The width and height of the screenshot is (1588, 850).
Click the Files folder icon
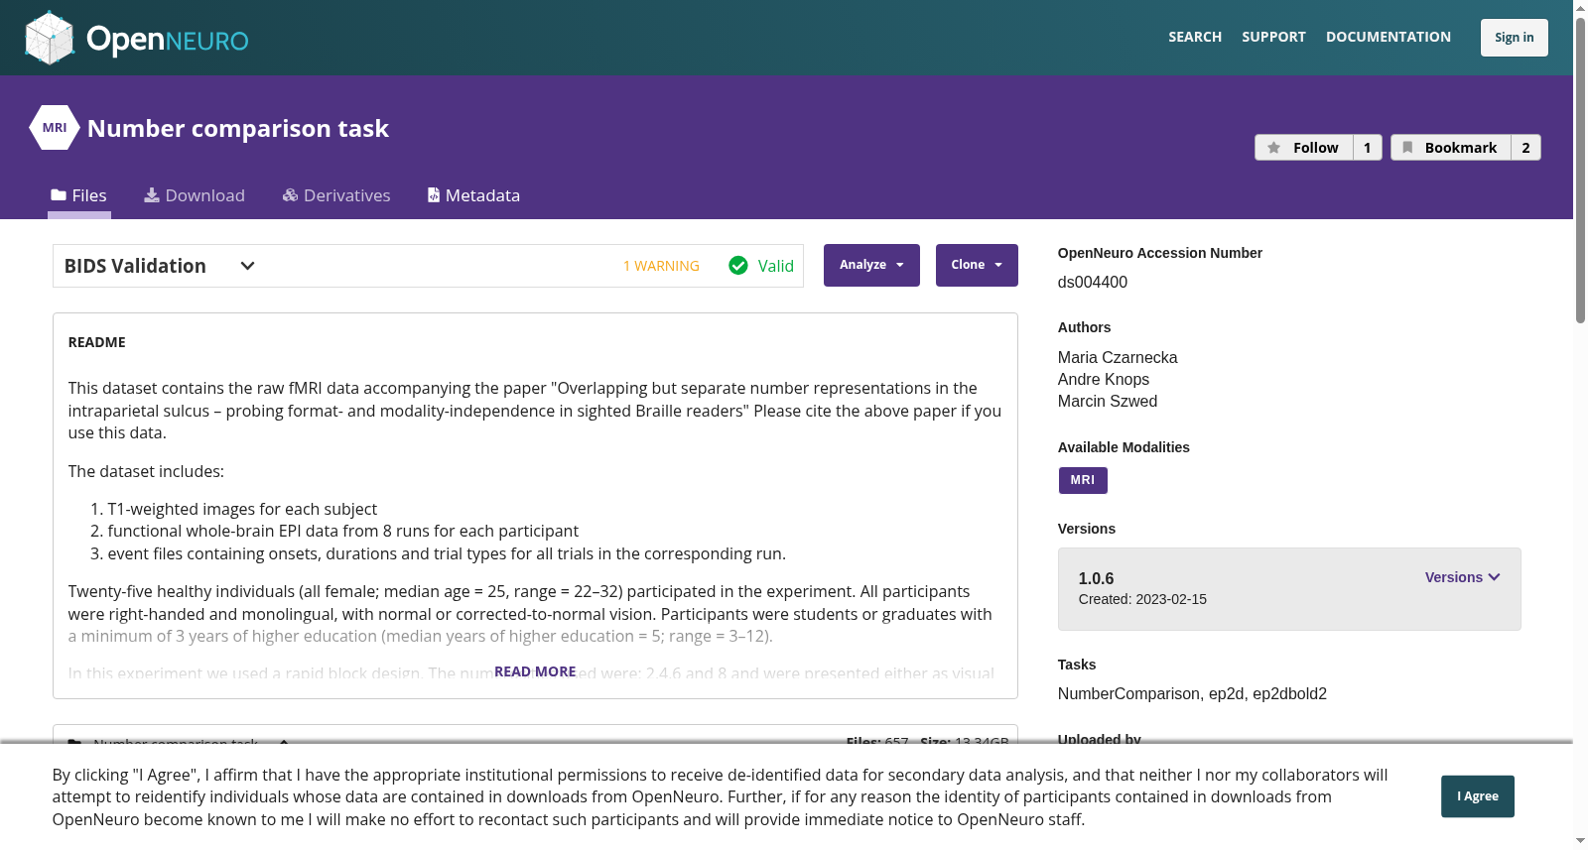point(59,195)
